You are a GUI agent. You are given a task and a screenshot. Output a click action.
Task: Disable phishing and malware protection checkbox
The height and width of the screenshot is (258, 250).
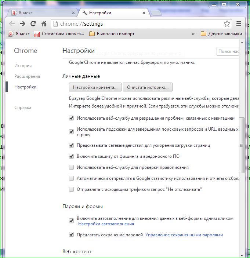[x=71, y=156]
